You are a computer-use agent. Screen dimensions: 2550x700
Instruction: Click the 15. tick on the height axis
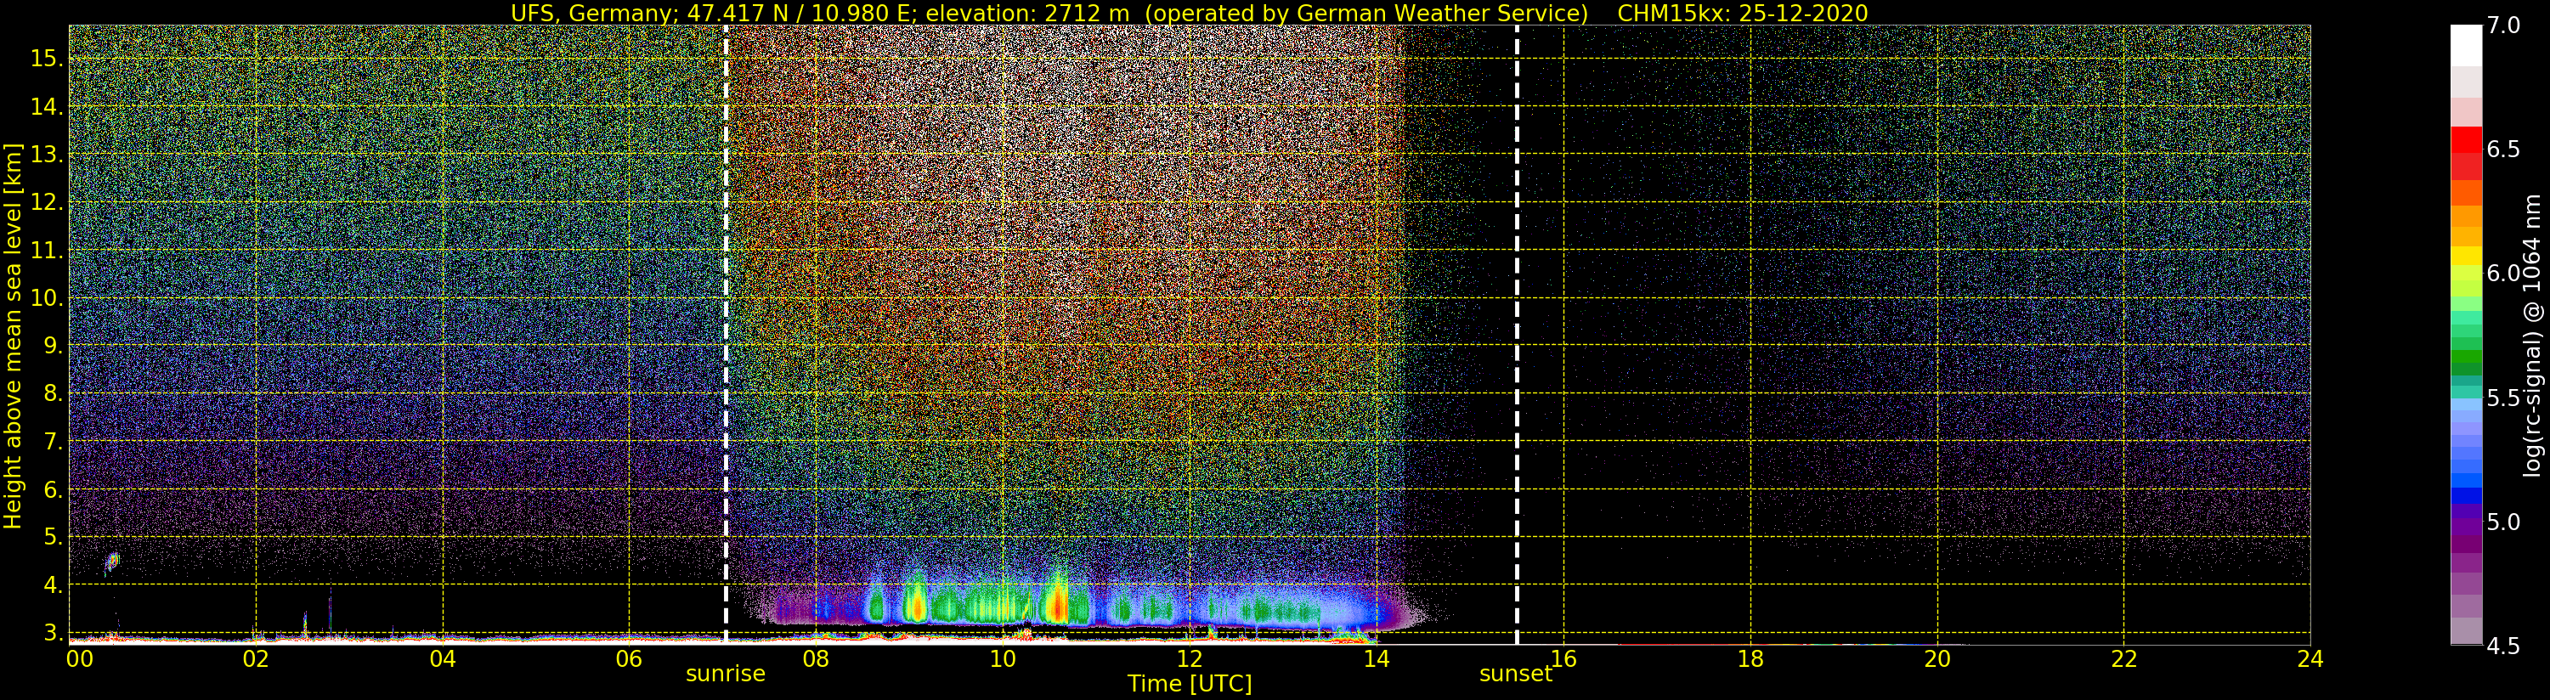[47, 59]
